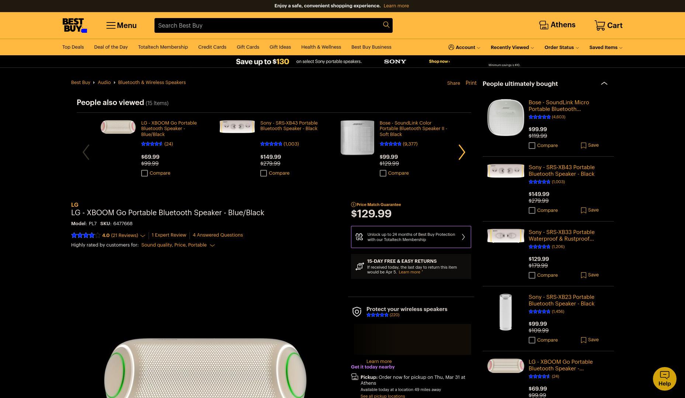Click the LG brand link
Screen dimensions: 685x398
coord(74,205)
